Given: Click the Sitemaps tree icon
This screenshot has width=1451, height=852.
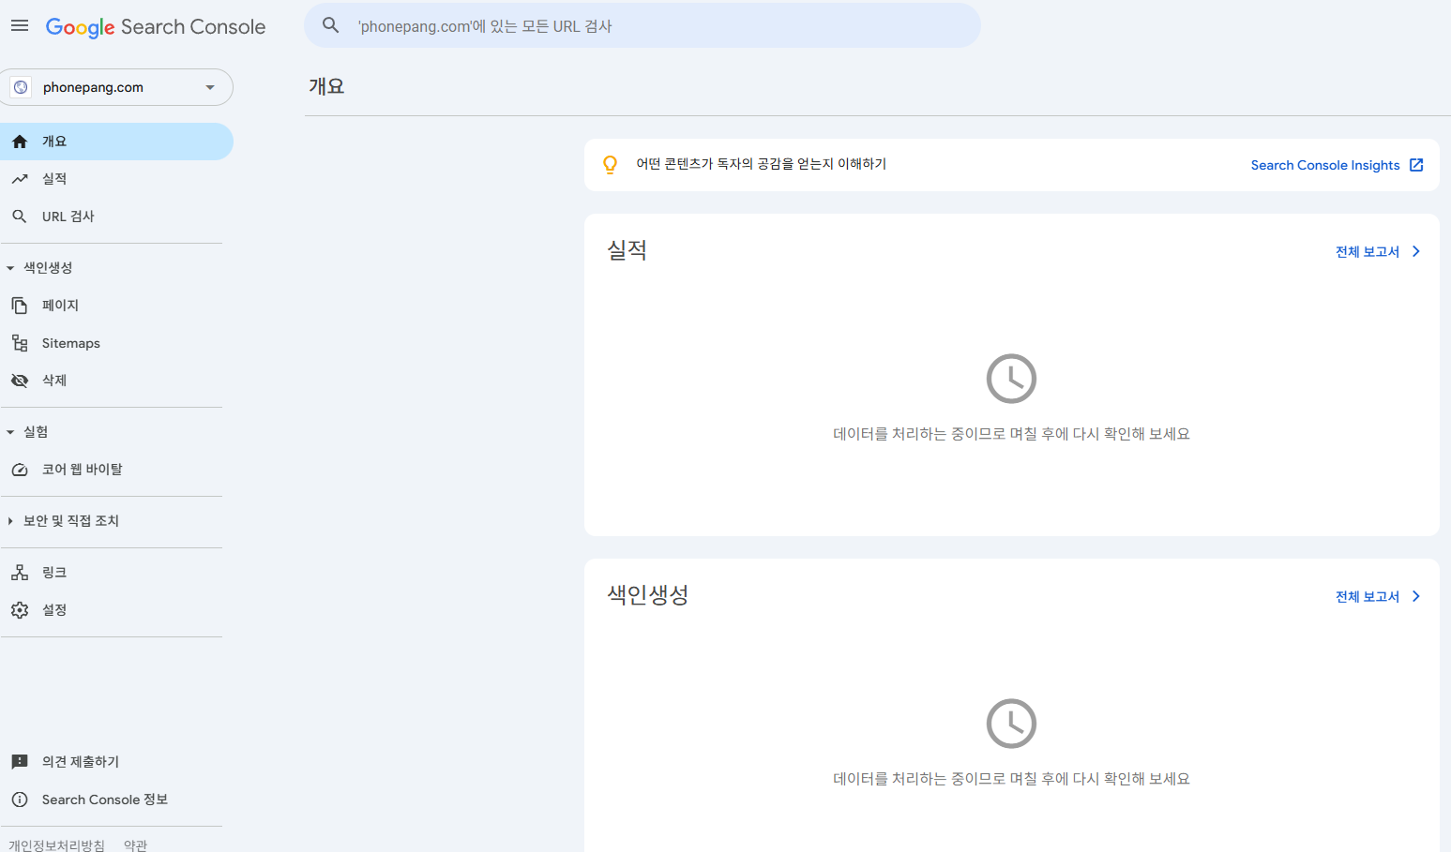Looking at the screenshot, I should (20, 343).
